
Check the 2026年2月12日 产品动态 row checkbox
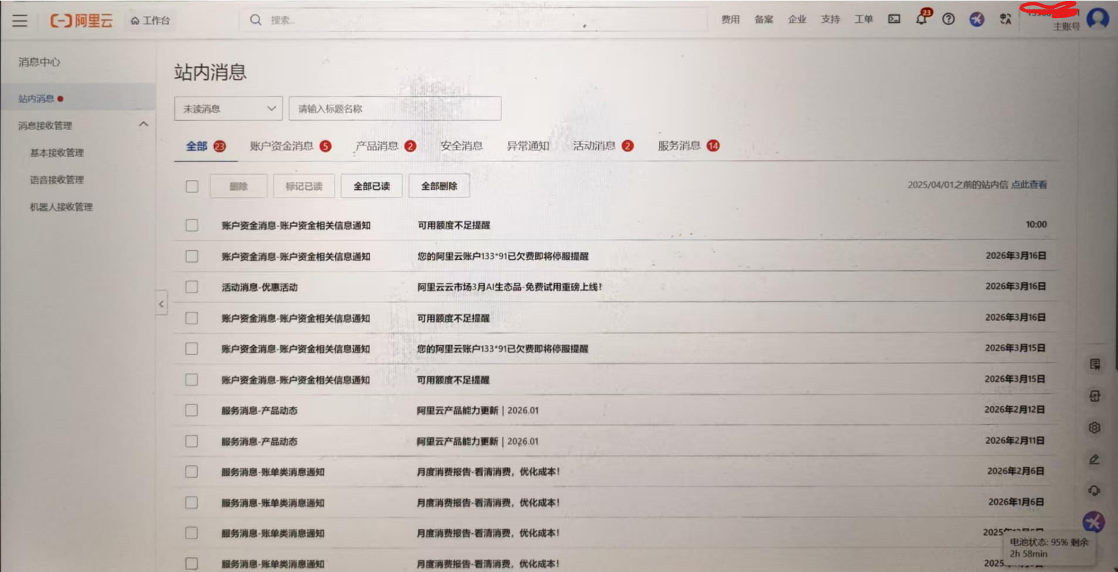191,410
